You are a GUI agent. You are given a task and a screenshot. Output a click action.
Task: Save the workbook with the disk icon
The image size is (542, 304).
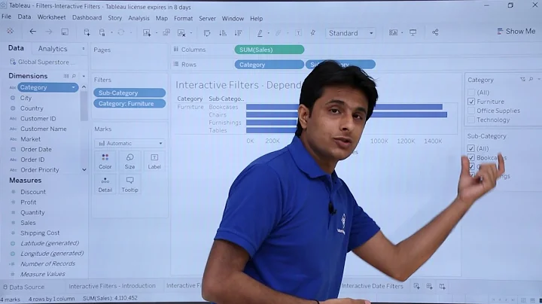click(65, 32)
